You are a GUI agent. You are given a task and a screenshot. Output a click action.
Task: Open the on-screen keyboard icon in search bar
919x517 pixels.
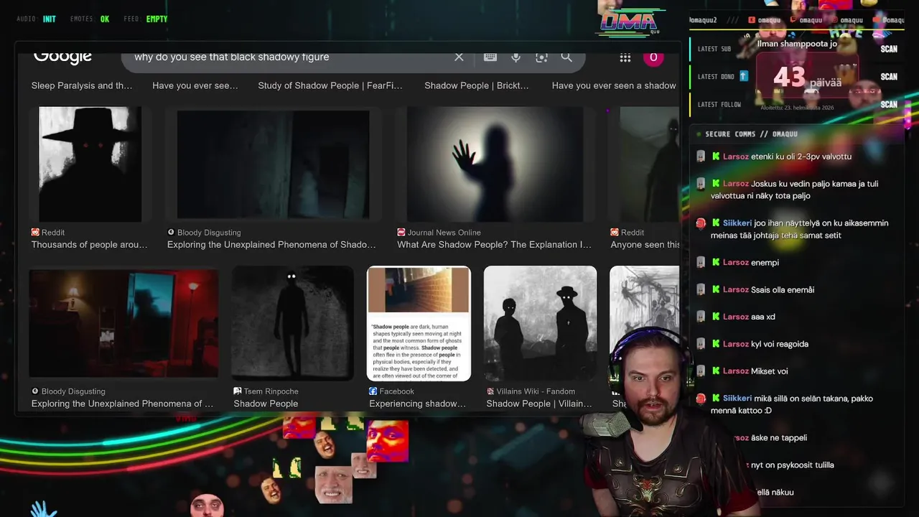(x=490, y=57)
